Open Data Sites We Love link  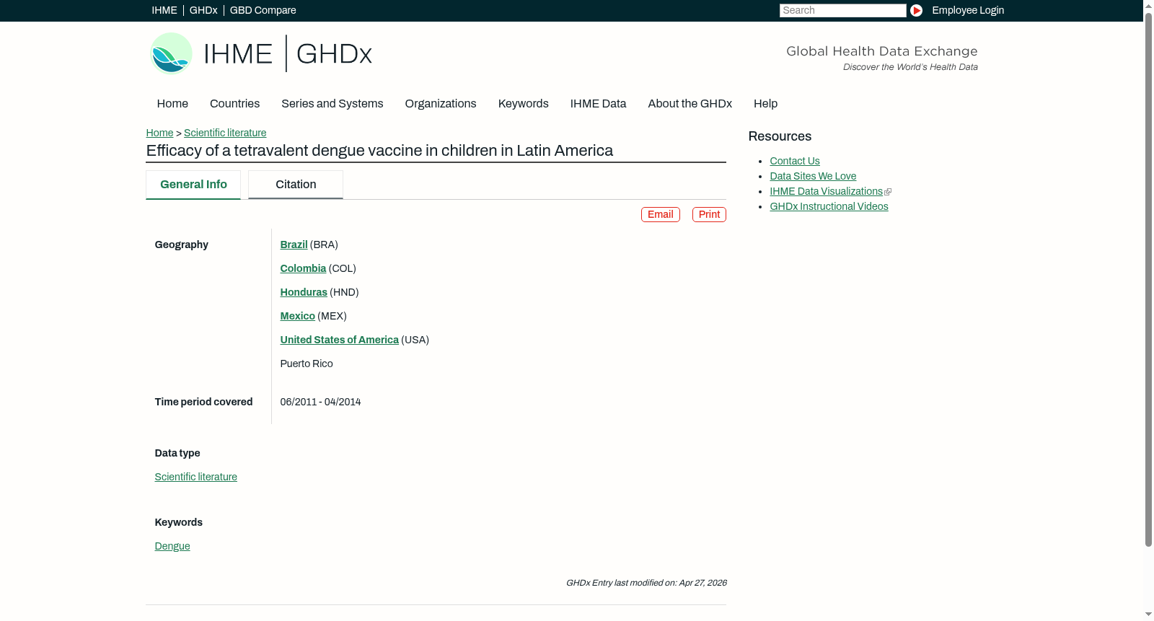pos(813,176)
